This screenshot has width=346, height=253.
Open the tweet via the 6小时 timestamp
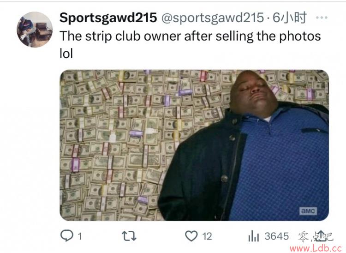[x=289, y=18]
